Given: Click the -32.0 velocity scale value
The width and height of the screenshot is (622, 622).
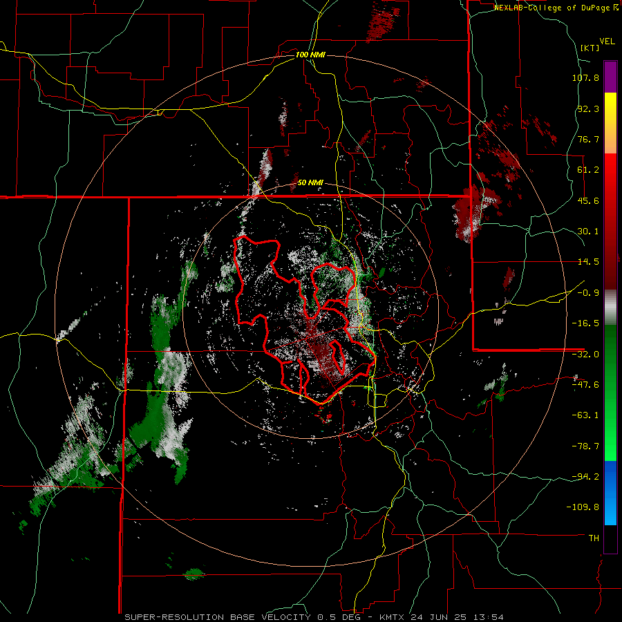Looking at the screenshot, I should click(585, 355).
